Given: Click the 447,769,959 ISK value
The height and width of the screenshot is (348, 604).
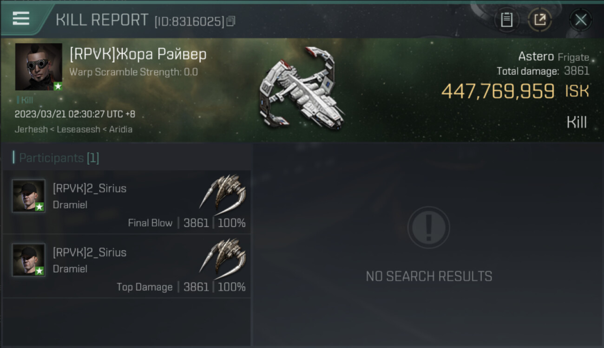Looking at the screenshot, I should coord(515,91).
